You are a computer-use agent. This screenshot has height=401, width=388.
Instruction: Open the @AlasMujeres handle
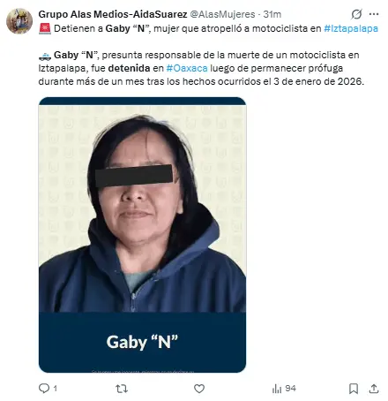click(x=222, y=14)
